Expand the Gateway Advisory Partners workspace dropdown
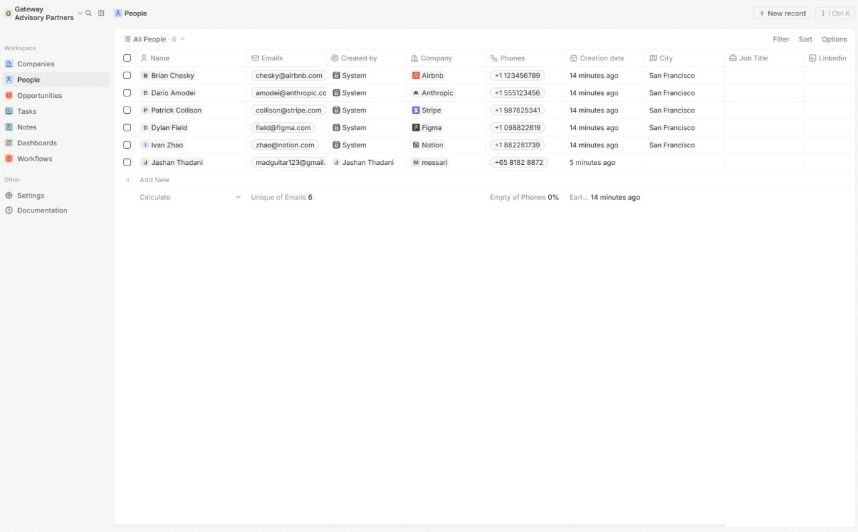The height and width of the screenshot is (532, 858). (x=80, y=13)
